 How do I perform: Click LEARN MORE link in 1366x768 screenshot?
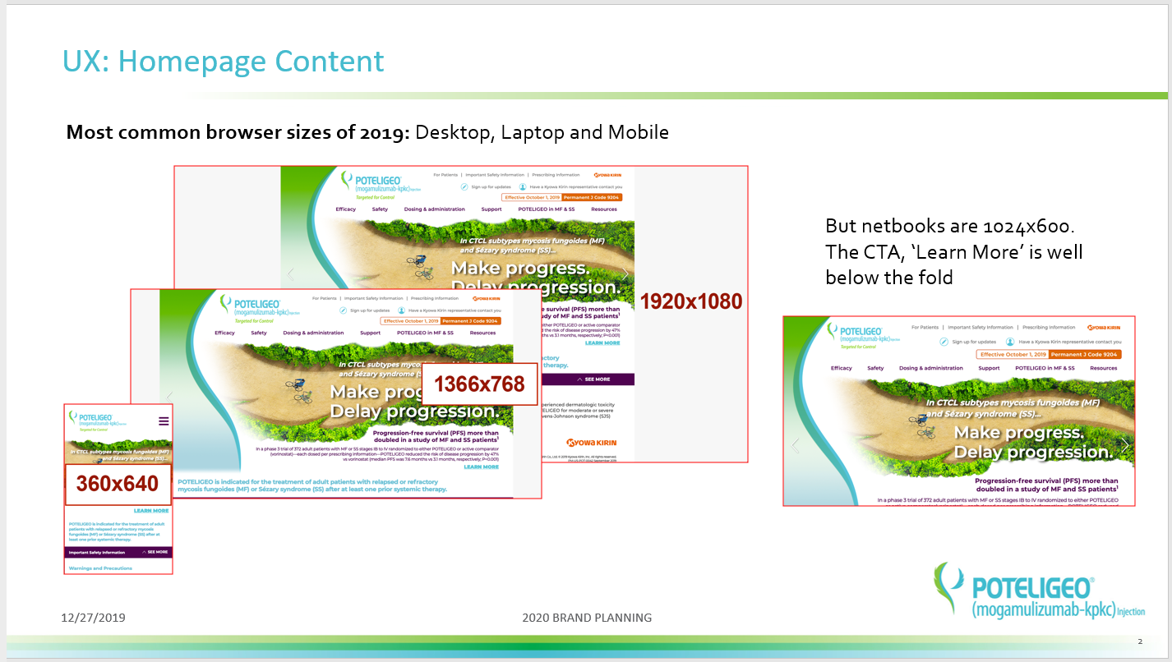481,467
